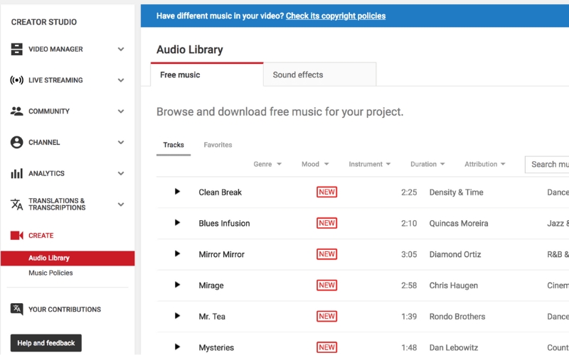Image resolution: width=569 pixels, height=355 pixels.
Task: Switch to the Free music tab
Action: [x=207, y=75]
